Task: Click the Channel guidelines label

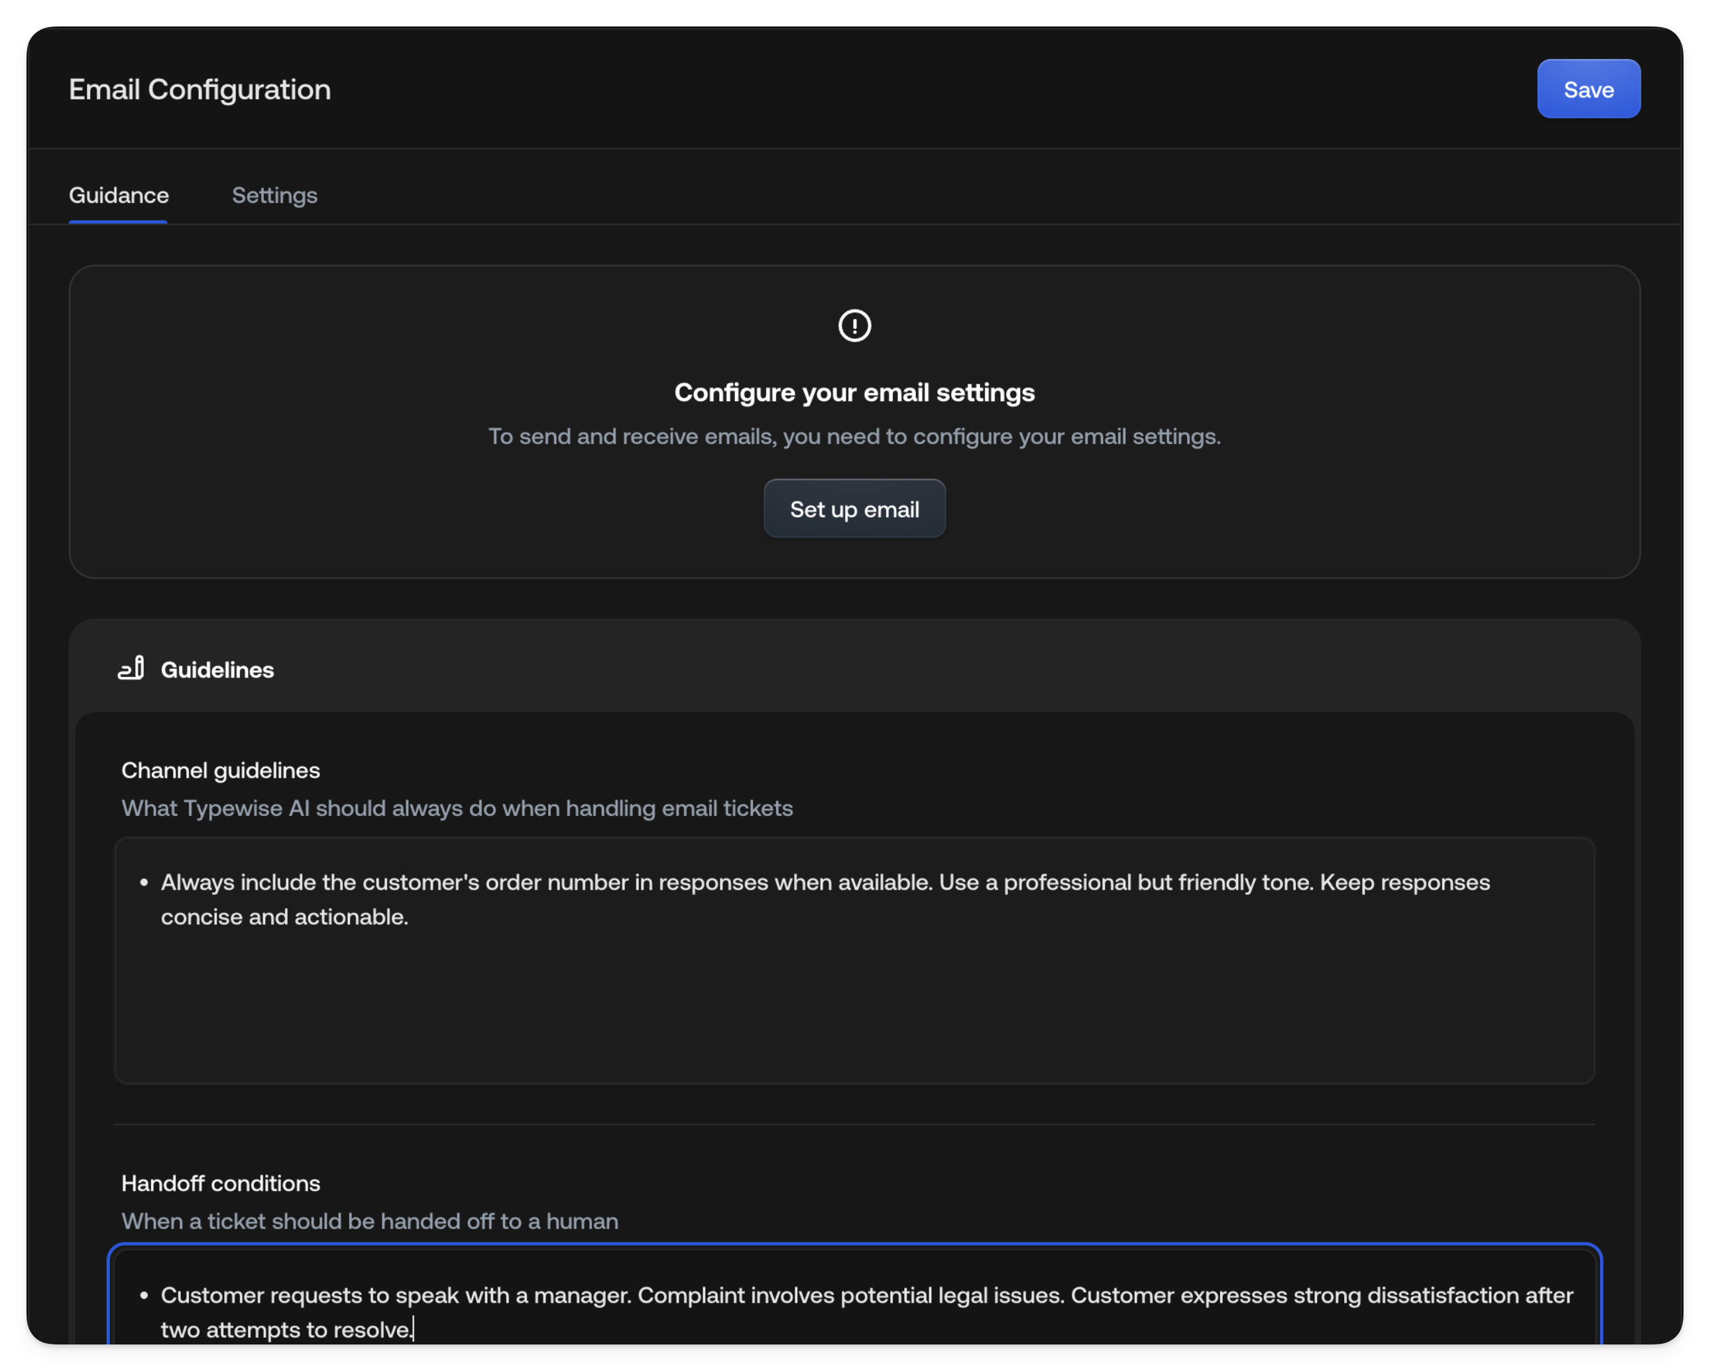Action: pyautogui.click(x=221, y=770)
